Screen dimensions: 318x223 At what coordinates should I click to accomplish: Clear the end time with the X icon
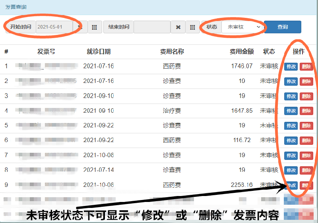pyautogui.click(x=178, y=27)
